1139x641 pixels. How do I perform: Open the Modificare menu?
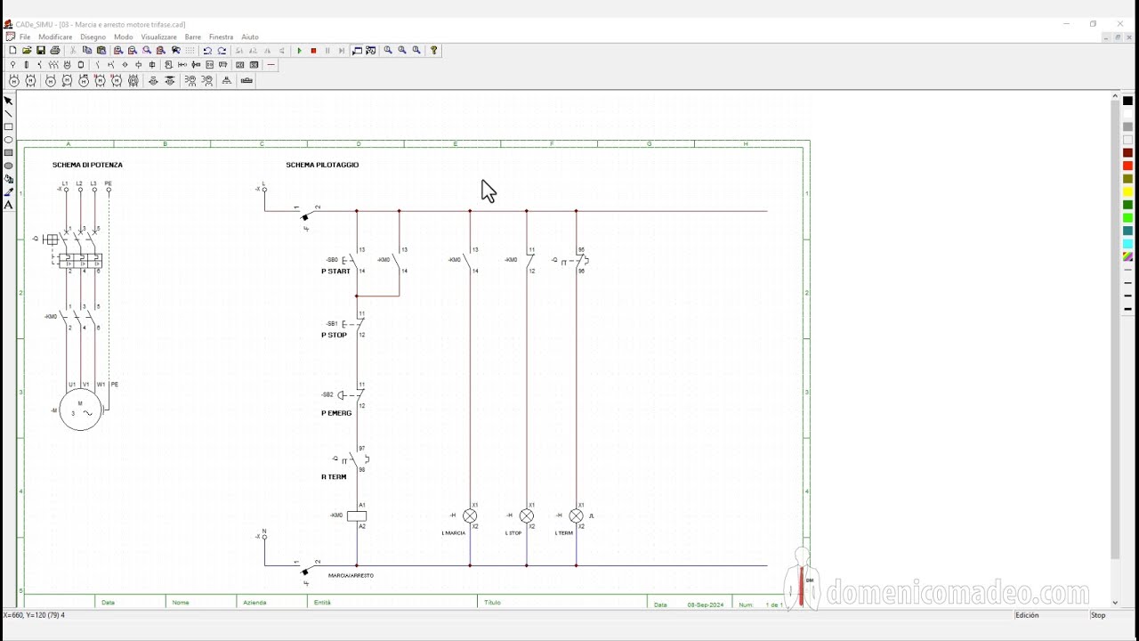click(x=55, y=37)
